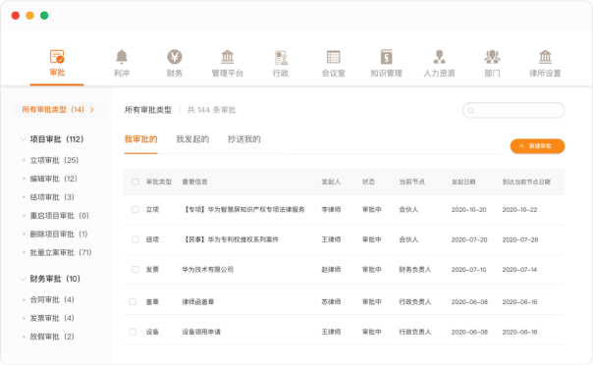Click the 发起人 column header

[x=331, y=182]
